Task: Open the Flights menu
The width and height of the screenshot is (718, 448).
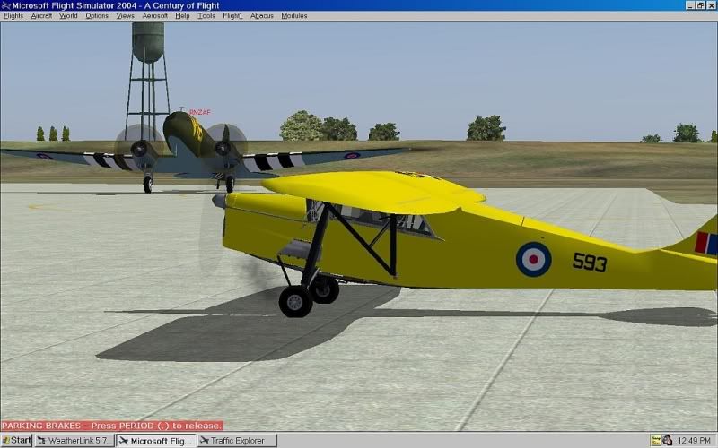Action: pos(13,16)
